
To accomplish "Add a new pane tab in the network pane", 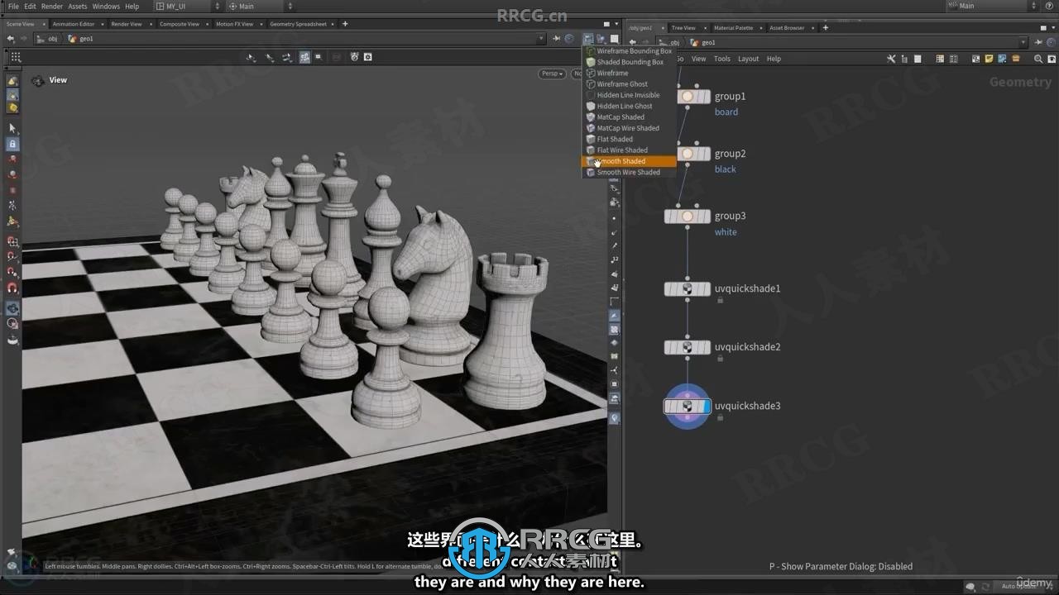I will click(825, 28).
